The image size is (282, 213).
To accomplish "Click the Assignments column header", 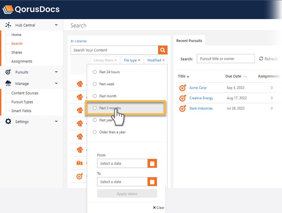I will (269, 76).
